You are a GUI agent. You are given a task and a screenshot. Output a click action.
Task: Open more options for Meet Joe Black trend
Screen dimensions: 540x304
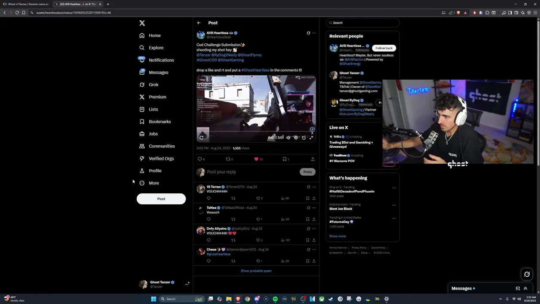coord(394,205)
